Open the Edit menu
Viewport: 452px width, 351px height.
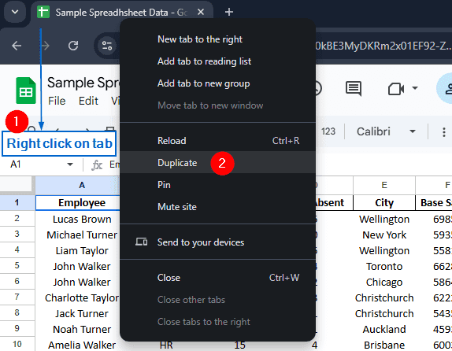[x=88, y=101]
